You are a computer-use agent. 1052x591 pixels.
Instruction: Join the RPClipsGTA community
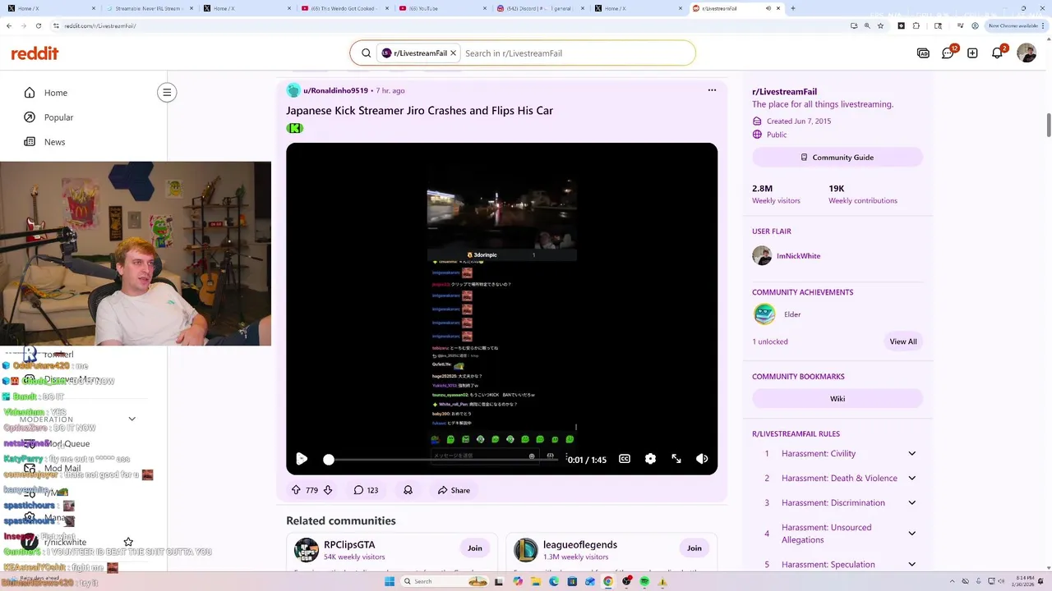click(x=475, y=548)
